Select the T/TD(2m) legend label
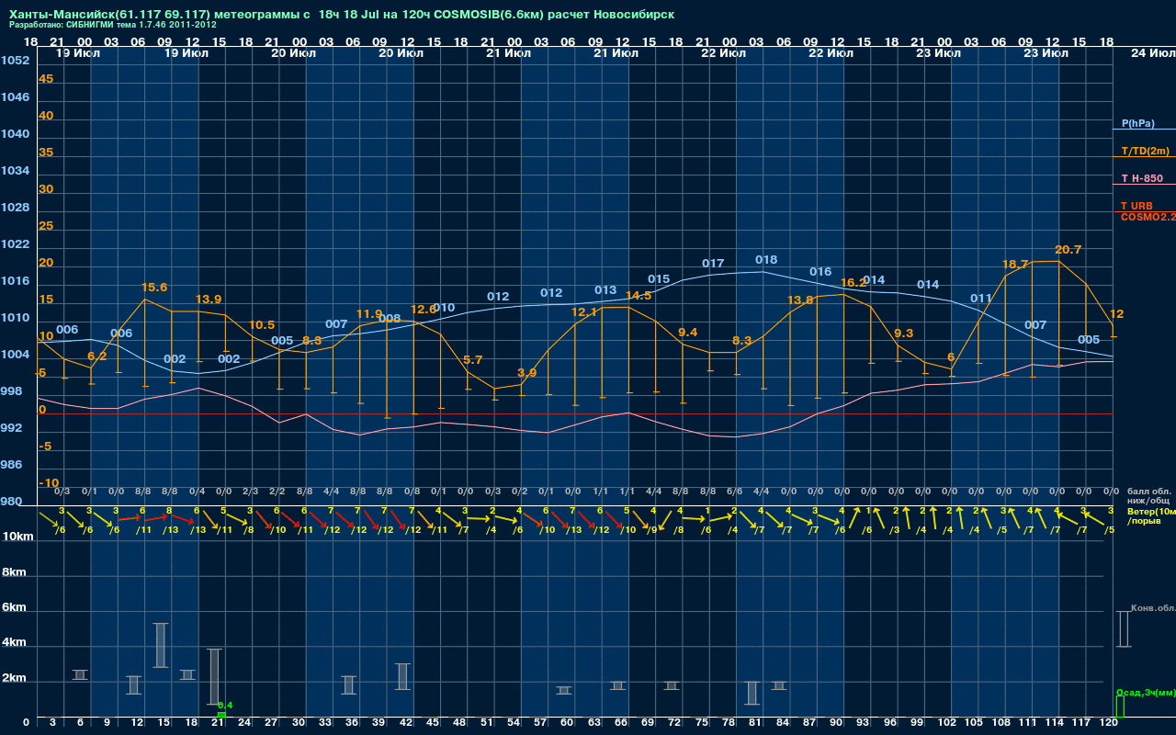The width and height of the screenshot is (1176, 735). pos(1145,151)
